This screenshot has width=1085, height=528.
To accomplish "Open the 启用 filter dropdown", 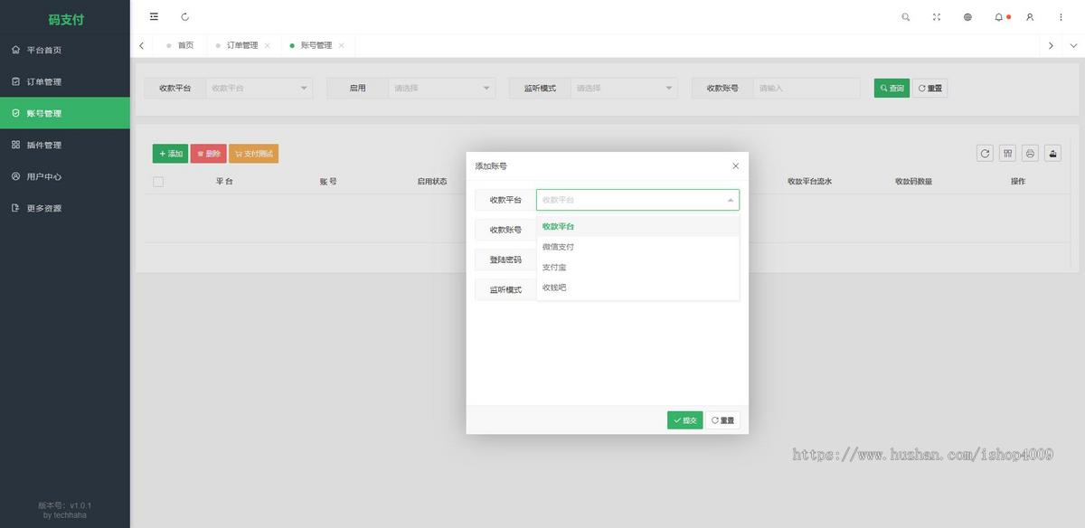I will click(442, 88).
